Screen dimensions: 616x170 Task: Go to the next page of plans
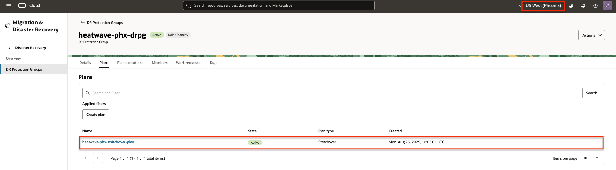(98, 158)
